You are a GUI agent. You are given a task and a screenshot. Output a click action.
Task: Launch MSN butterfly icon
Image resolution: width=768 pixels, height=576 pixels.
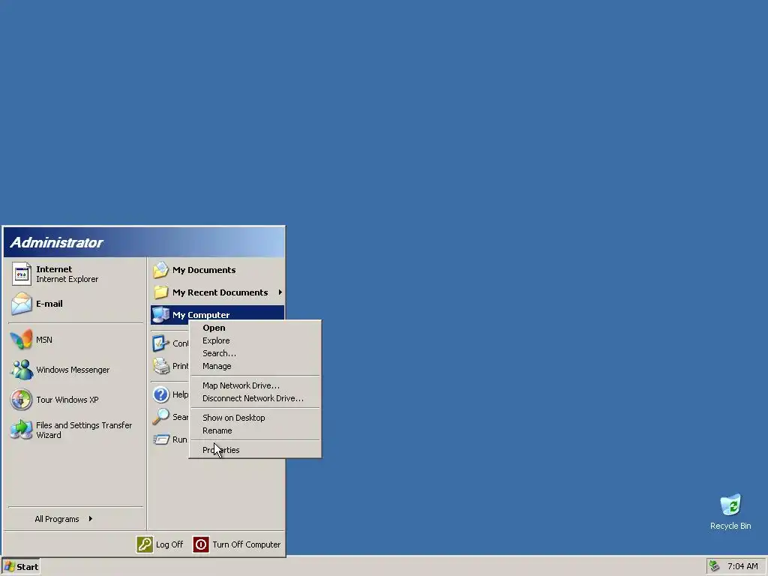[21, 340]
